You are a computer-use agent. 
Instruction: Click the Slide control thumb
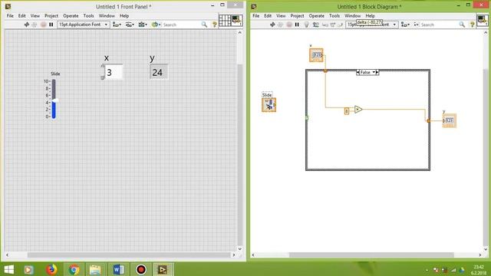(x=54, y=100)
